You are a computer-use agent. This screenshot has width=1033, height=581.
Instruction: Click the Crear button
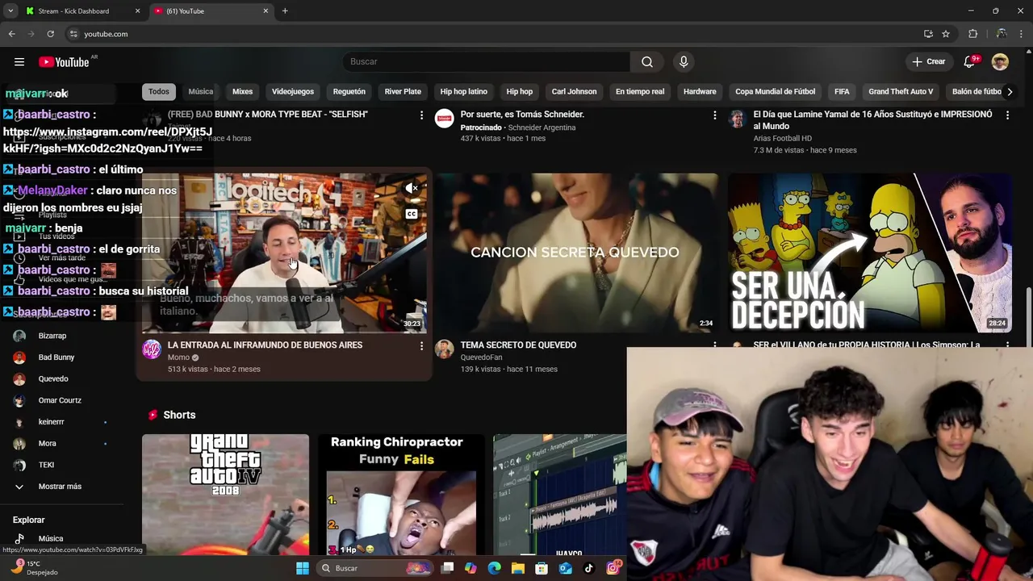[928, 62]
